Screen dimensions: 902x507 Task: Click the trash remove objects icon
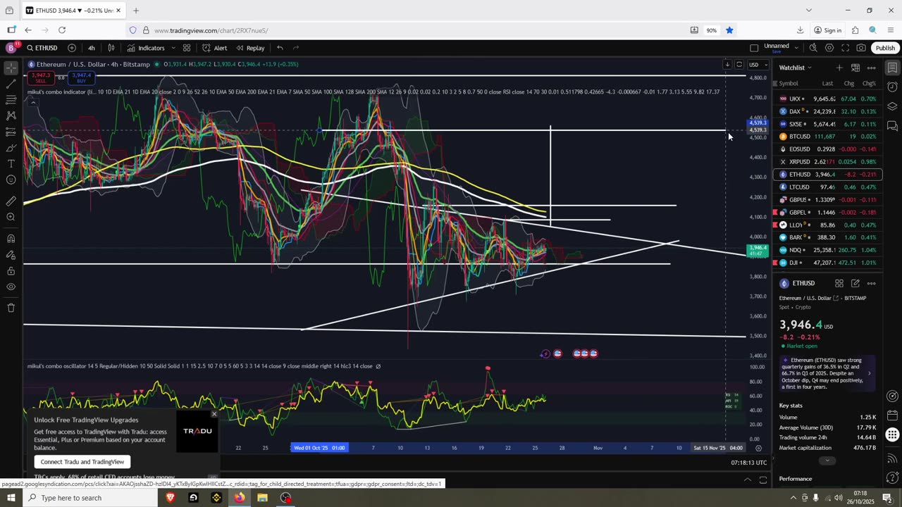coord(11,308)
